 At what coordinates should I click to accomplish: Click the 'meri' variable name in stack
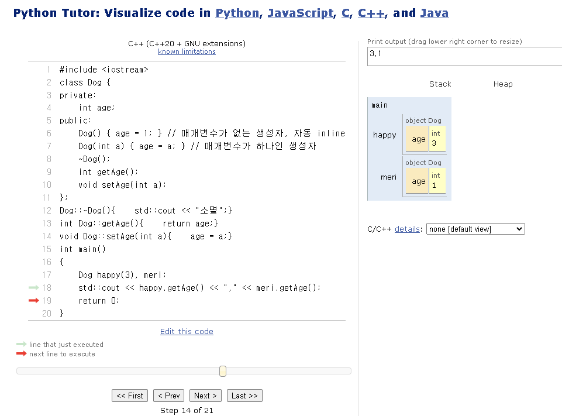point(388,177)
